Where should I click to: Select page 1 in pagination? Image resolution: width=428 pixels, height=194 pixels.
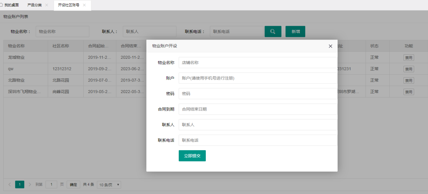20,184
